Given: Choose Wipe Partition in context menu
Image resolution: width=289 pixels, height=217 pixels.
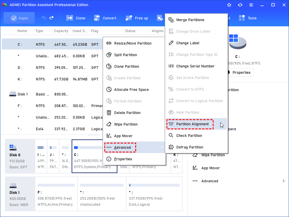Looking at the screenshot, I should point(134,124).
